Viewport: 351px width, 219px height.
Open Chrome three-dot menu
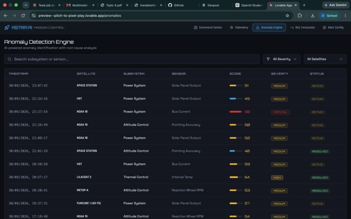coord(345,15)
